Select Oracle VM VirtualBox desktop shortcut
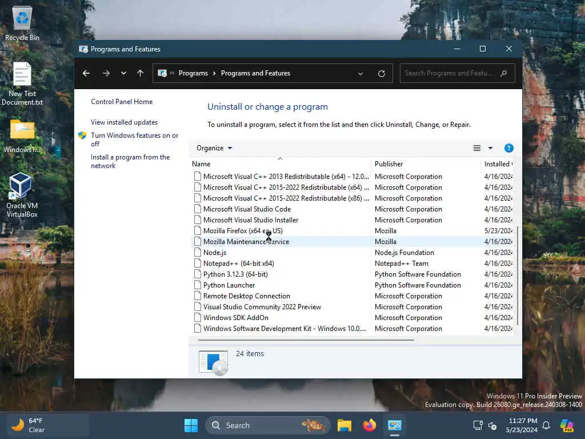The width and height of the screenshot is (585, 439). tap(22, 195)
